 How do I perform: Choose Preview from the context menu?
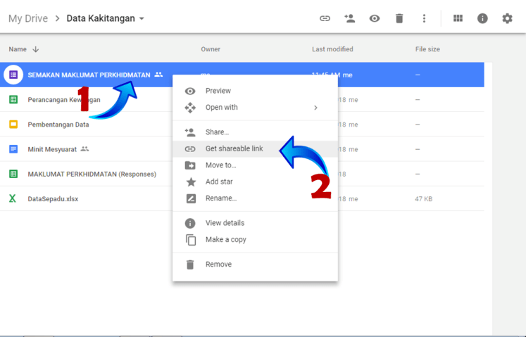click(218, 91)
